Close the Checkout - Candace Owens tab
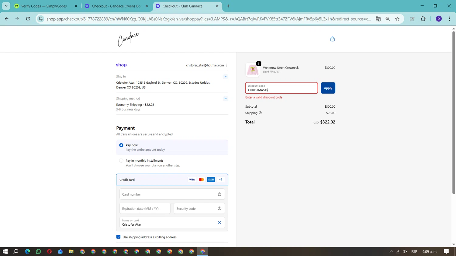456x256 pixels. 147,6
